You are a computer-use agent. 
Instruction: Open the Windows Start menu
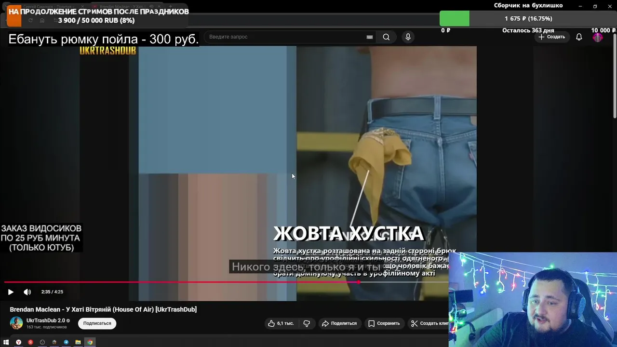coord(6,342)
